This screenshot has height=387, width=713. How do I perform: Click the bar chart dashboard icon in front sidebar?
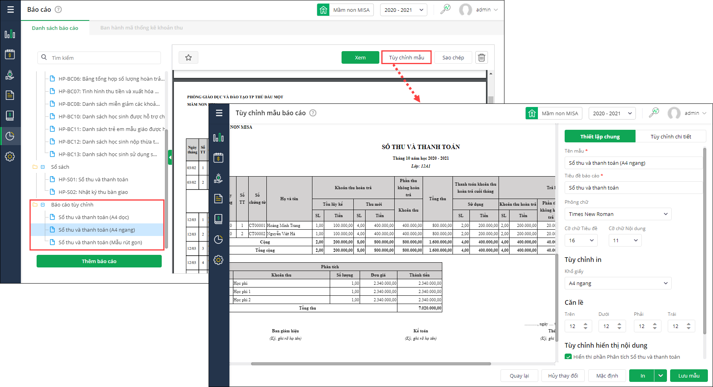coord(218,137)
